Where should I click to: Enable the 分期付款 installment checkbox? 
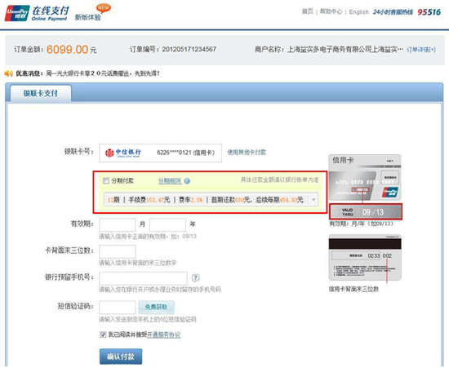point(106,180)
